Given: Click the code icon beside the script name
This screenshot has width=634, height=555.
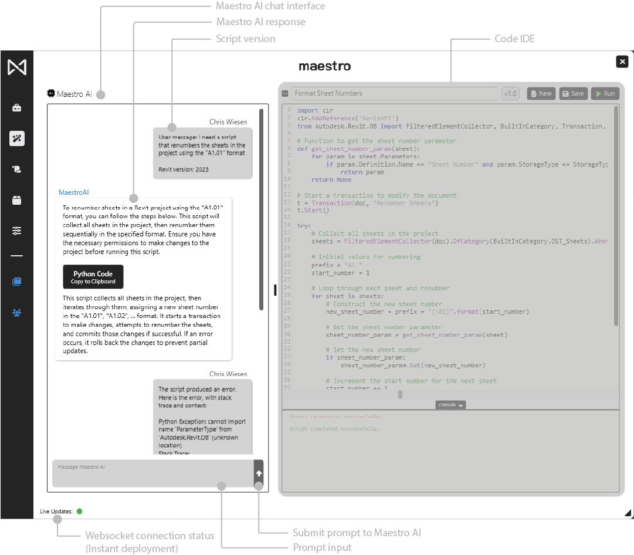Looking at the screenshot, I should [284, 93].
